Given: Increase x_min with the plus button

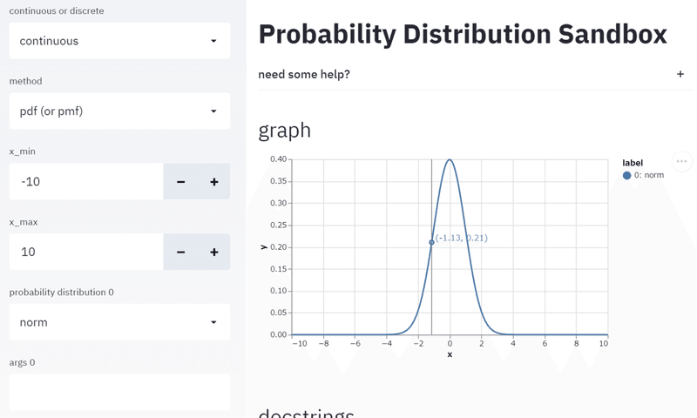Looking at the screenshot, I should [x=213, y=181].
